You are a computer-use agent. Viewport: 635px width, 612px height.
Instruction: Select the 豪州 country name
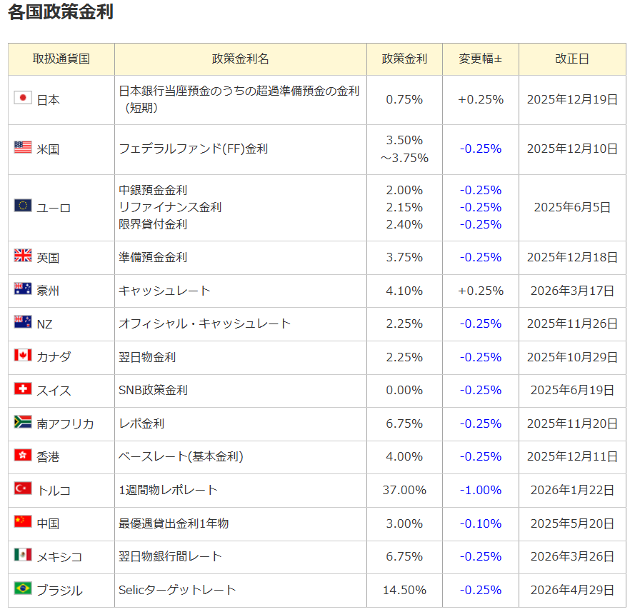click(x=48, y=291)
